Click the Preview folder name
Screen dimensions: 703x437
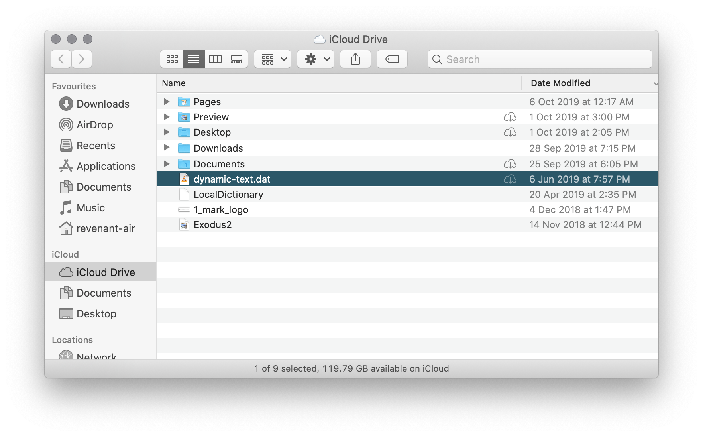211,117
